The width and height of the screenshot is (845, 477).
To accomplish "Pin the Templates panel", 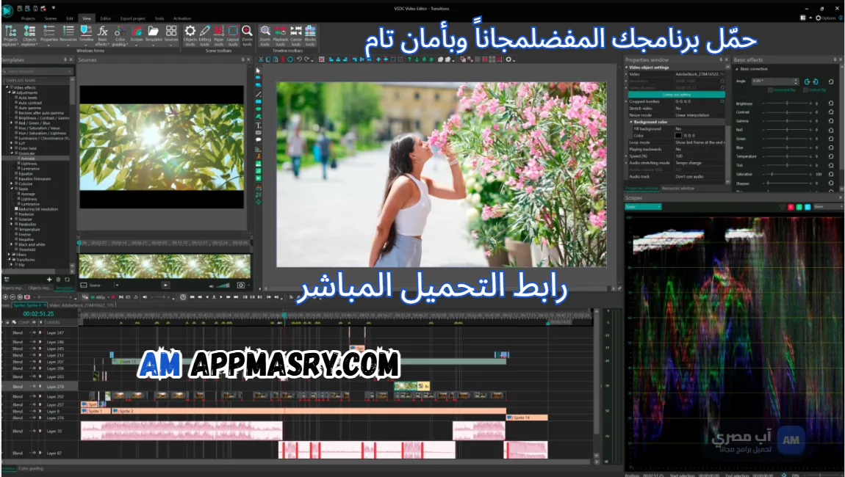I will point(65,59).
